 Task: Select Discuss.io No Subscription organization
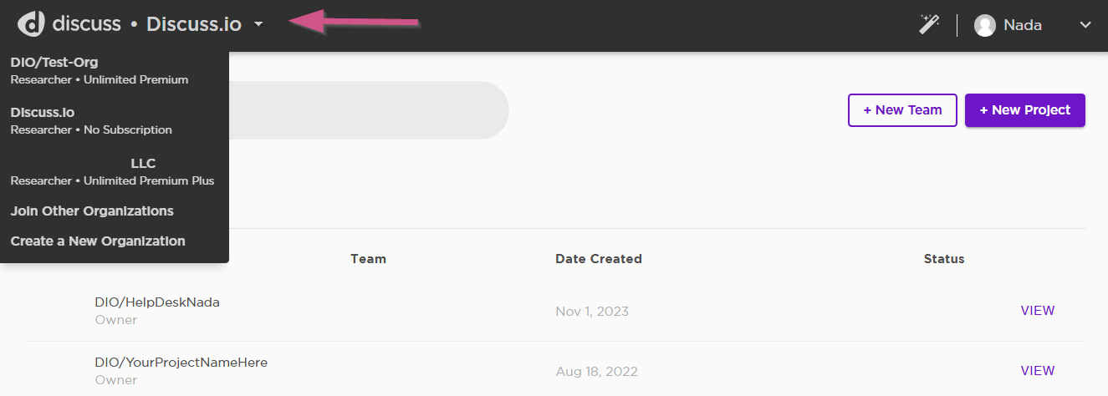point(115,121)
